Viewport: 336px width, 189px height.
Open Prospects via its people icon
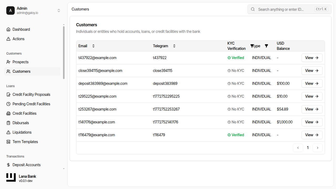[x=8, y=62]
